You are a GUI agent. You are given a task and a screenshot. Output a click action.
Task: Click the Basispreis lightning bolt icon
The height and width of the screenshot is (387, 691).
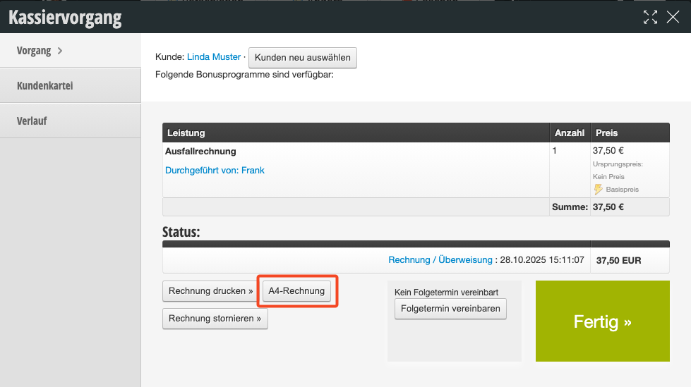tap(598, 189)
